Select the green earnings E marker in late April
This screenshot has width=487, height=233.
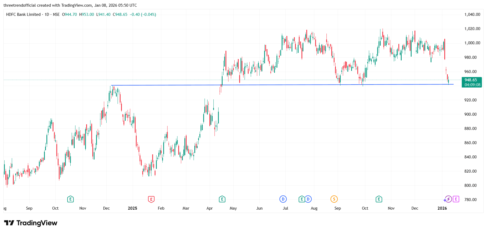point(222,199)
